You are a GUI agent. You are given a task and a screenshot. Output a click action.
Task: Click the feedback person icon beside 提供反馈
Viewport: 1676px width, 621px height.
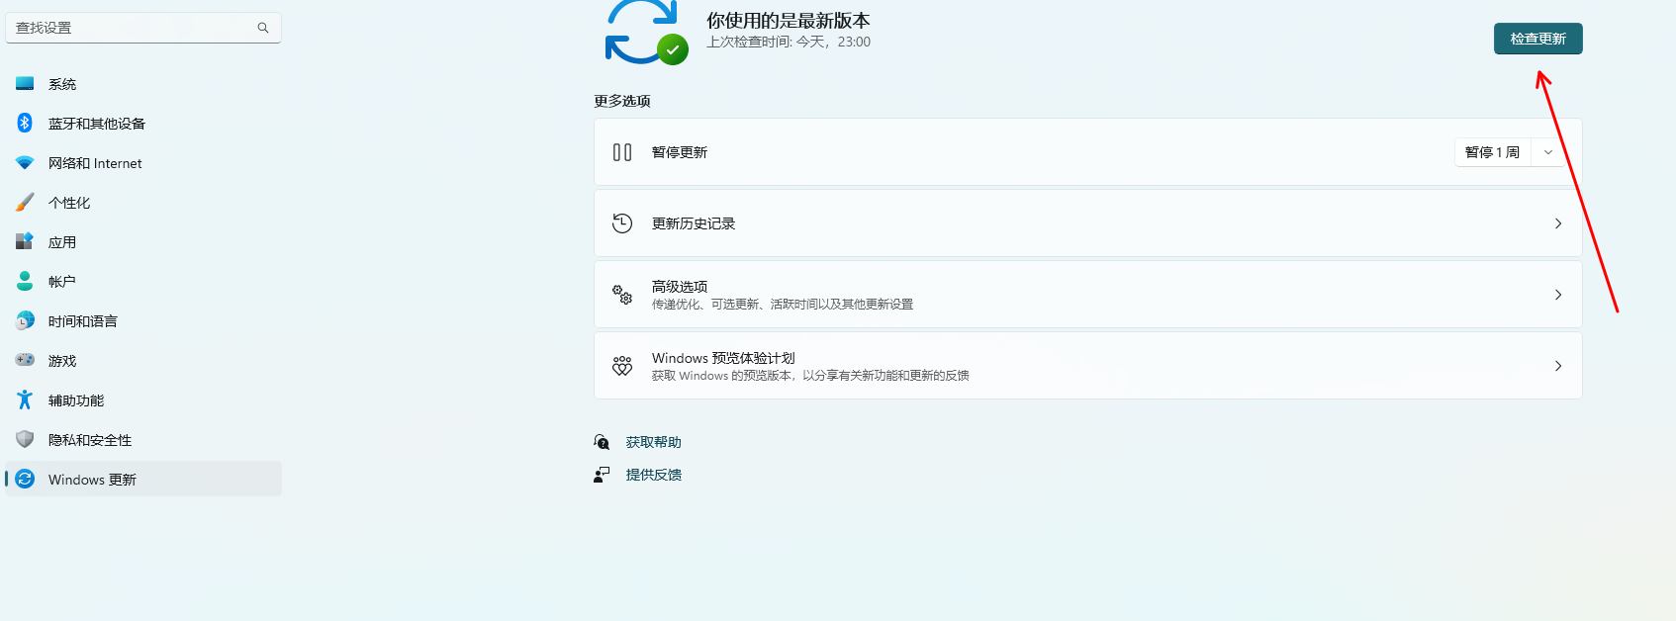[602, 475]
